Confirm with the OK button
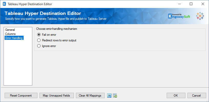 (x=176, y=96)
